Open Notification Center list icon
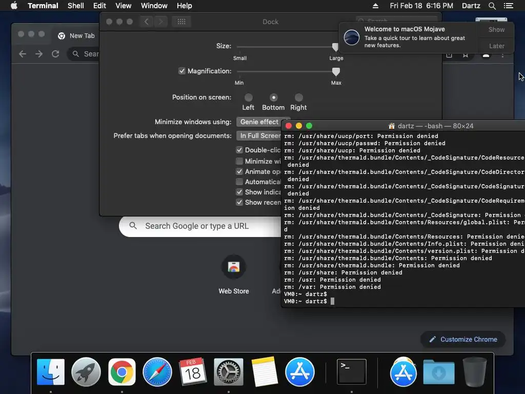The height and width of the screenshot is (394, 525). 508,6
